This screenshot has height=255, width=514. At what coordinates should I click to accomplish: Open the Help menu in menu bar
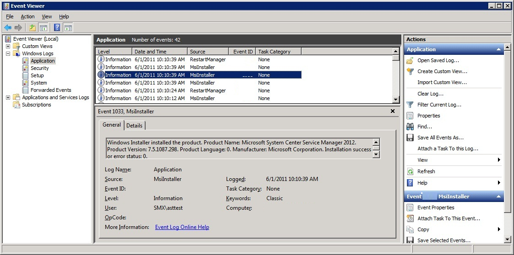[x=64, y=16]
